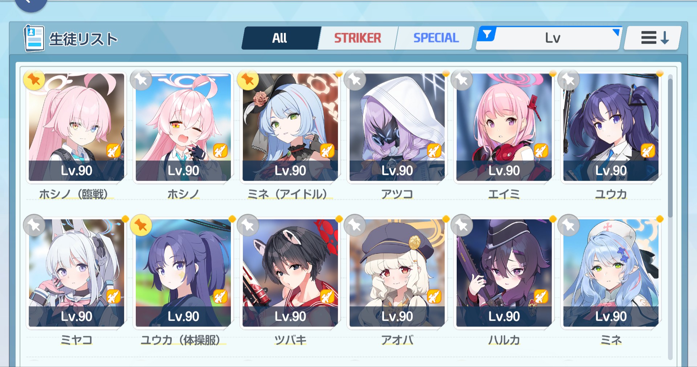Pin ホシノ as favorite
This screenshot has width=697, height=367.
pyautogui.click(x=141, y=79)
